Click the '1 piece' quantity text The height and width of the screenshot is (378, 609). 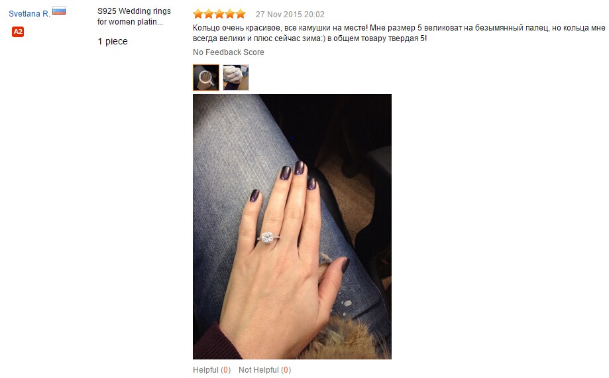click(113, 41)
